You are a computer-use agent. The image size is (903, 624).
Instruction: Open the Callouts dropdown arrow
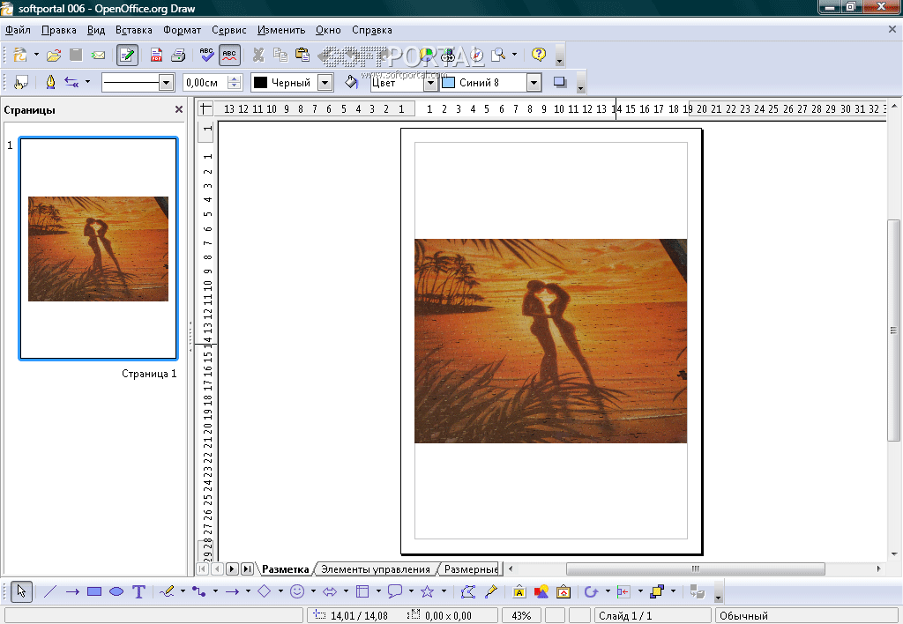pyautogui.click(x=411, y=591)
